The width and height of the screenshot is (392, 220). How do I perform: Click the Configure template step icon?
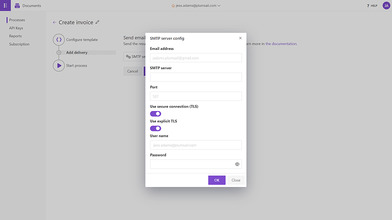(59, 40)
